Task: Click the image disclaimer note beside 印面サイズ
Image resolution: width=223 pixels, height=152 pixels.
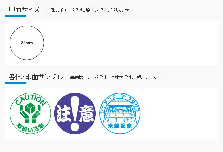Action: point(91,10)
